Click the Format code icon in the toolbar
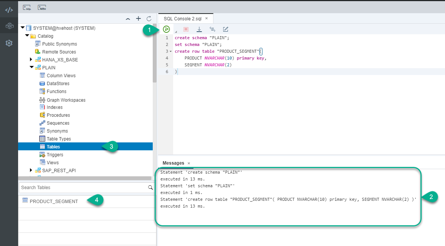 [x=212, y=29]
